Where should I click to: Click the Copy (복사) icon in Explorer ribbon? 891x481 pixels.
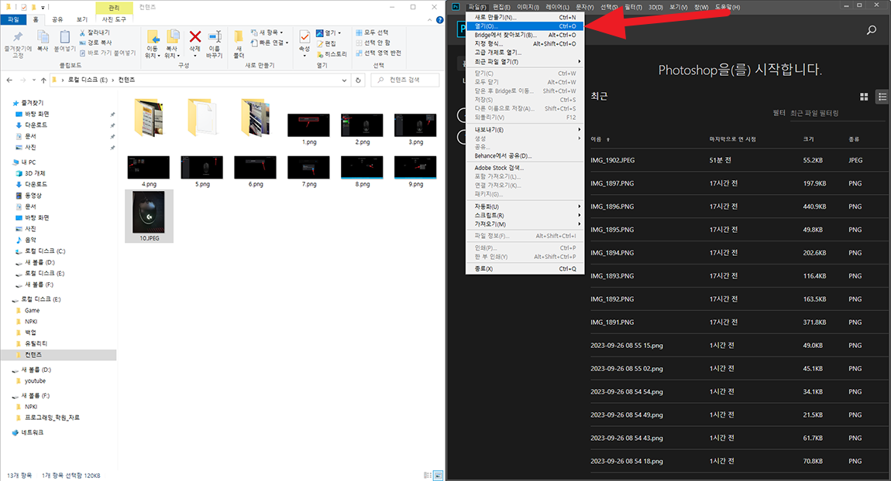(x=43, y=37)
